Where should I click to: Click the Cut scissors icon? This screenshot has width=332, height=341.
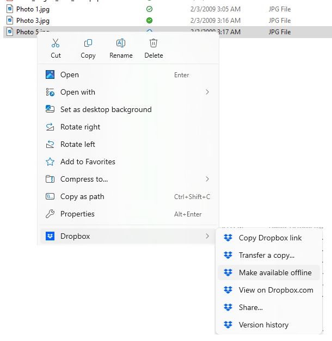pyautogui.click(x=56, y=44)
